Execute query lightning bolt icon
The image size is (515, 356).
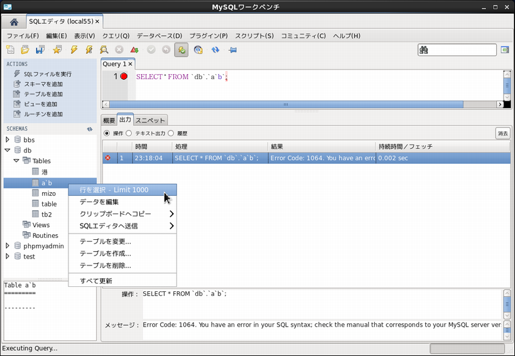point(74,50)
